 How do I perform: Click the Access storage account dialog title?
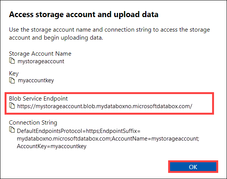[84, 14]
